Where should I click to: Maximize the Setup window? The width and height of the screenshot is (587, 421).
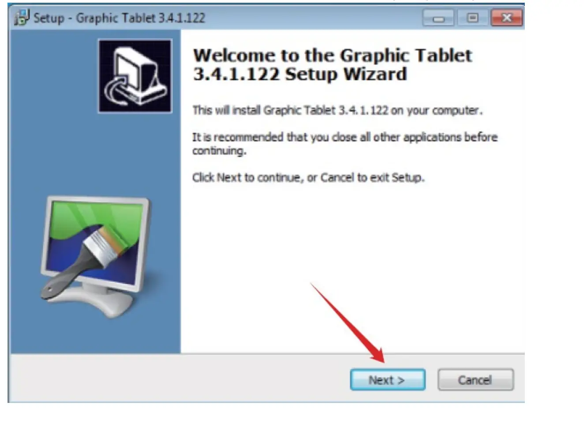pyautogui.click(x=472, y=18)
